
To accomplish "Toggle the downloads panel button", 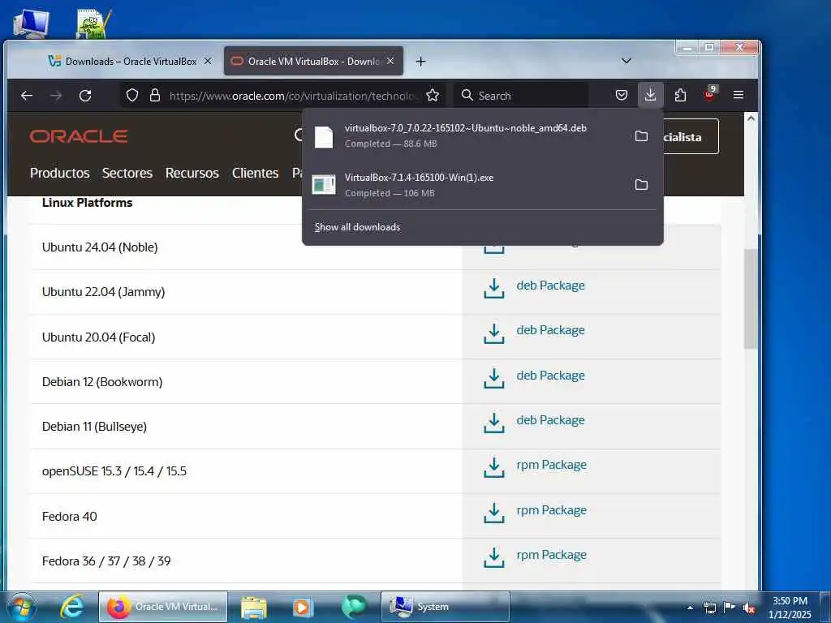I will point(650,96).
